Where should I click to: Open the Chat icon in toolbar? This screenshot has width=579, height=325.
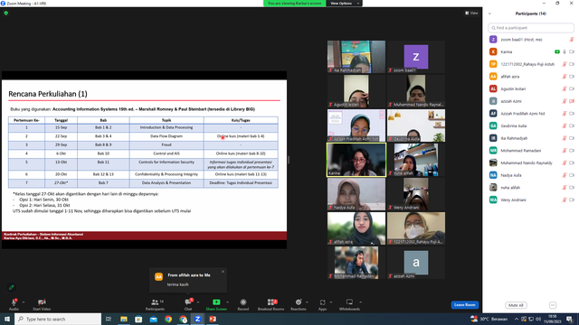coord(188,302)
